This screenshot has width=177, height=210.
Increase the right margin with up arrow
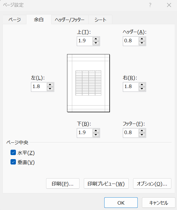pyautogui.click(x=142, y=85)
